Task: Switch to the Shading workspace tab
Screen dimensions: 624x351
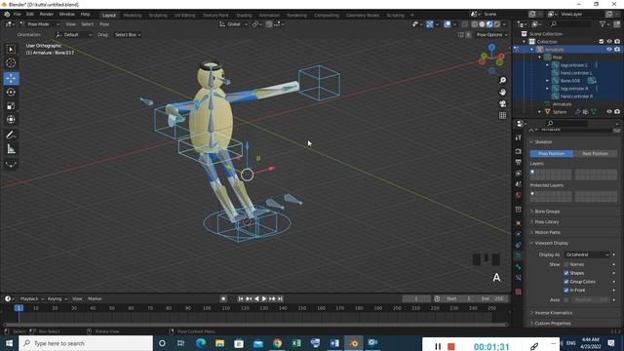Action: point(244,16)
